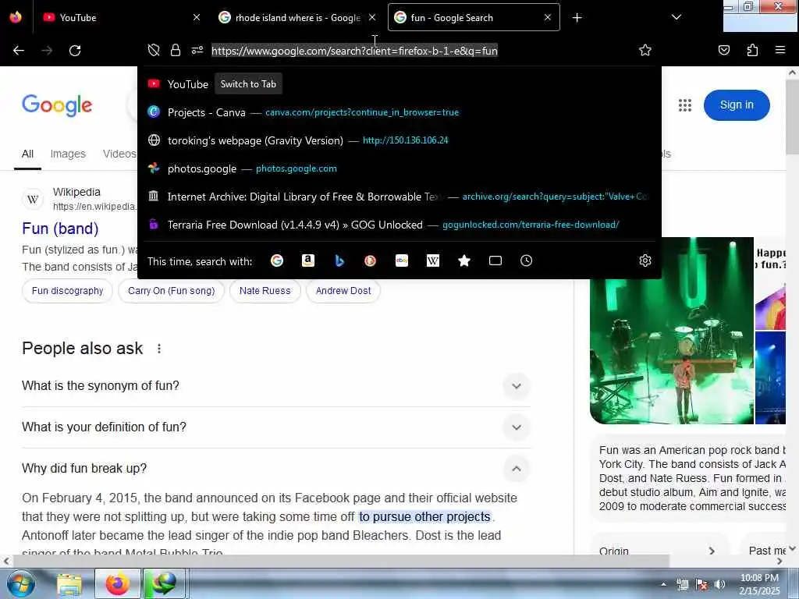
Task: Close the YouTube tab
Action: click(x=197, y=17)
